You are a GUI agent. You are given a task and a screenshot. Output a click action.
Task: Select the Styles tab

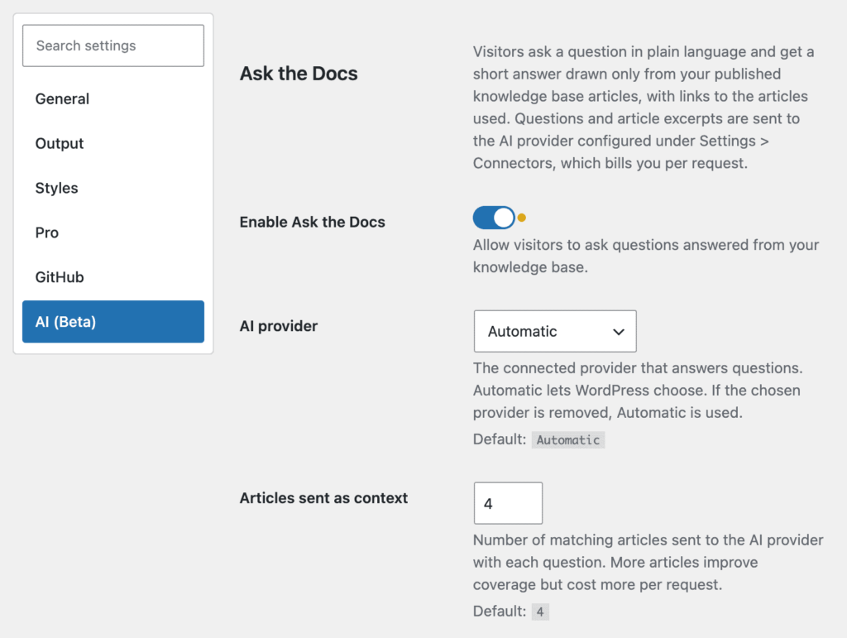(x=112, y=188)
